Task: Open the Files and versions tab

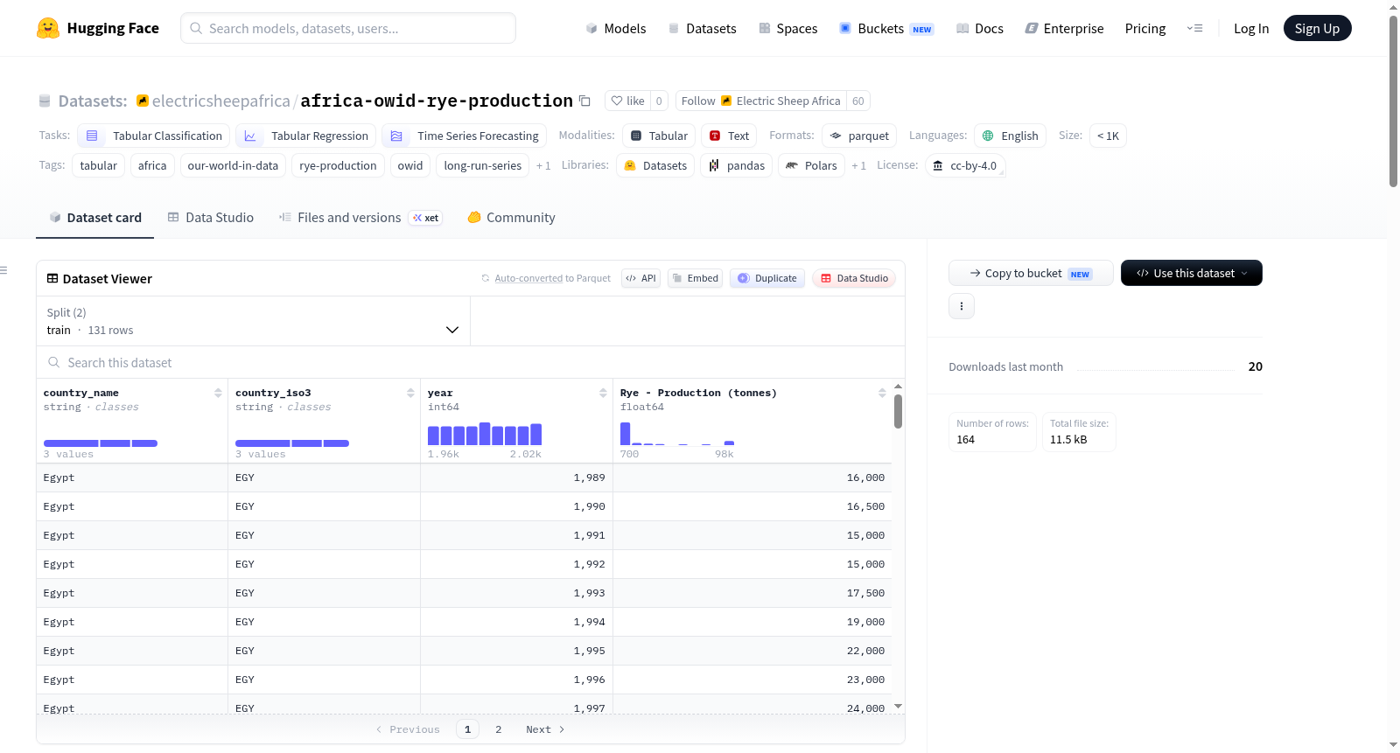Action: [x=360, y=218]
